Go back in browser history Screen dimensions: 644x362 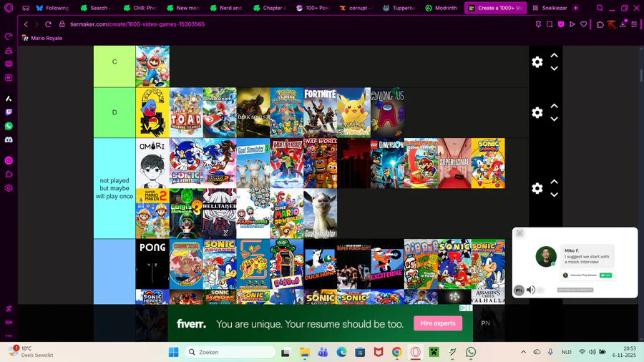pos(26,24)
